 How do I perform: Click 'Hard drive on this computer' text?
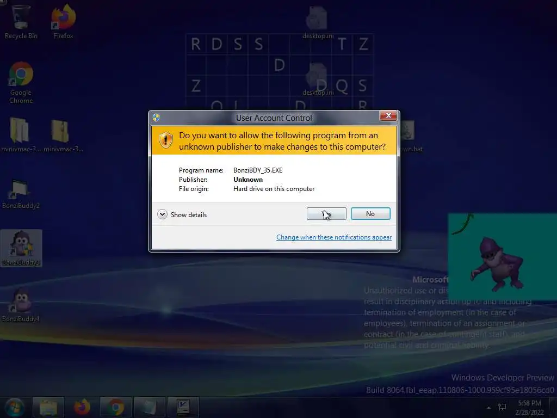click(x=274, y=189)
